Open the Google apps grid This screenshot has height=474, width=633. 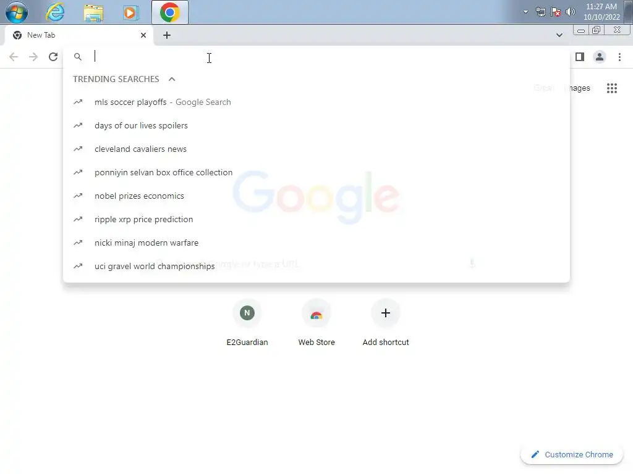click(x=611, y=88)
